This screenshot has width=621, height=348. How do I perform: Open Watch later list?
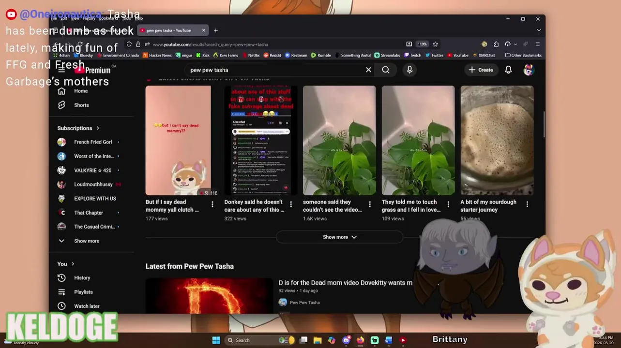pos(87,306)
